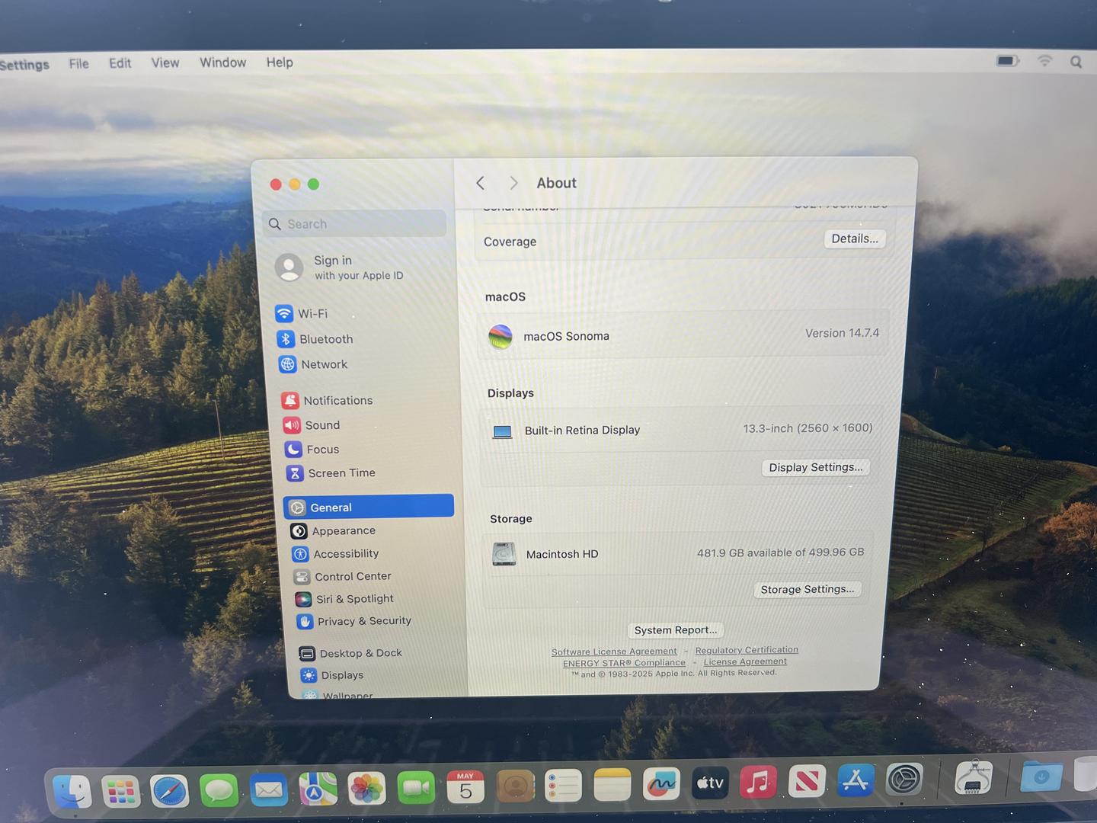Screen dimensions: 1097x823
Task: Open News from the Dock
Action: tap(807, 781)
